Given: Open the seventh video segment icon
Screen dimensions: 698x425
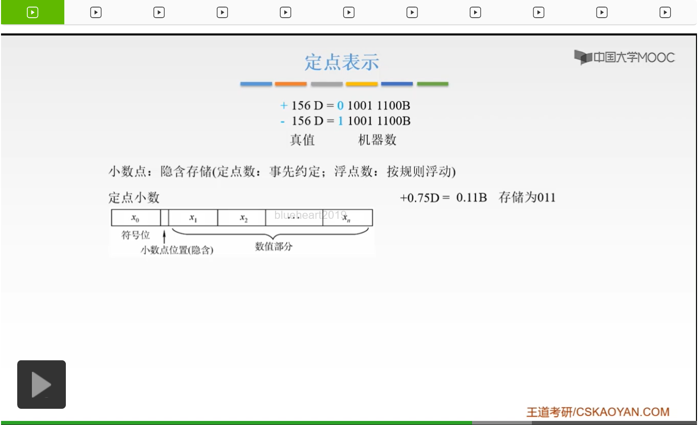Looking at the screenshot, I should click(412, 12).
